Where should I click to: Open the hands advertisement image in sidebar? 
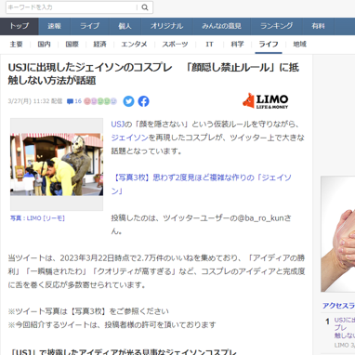coord(338,234)
